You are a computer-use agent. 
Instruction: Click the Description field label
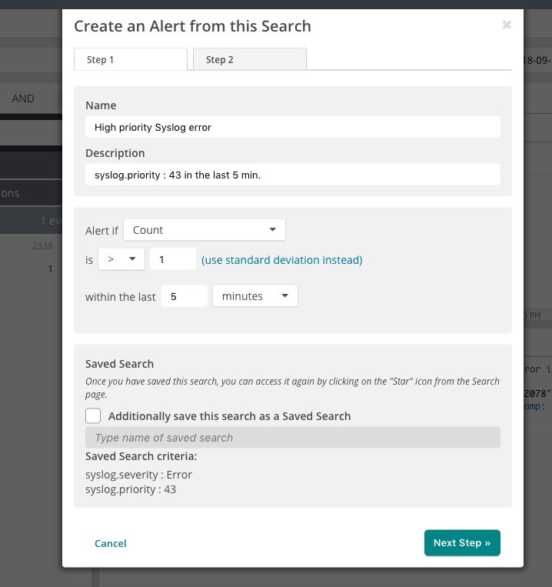115,153
